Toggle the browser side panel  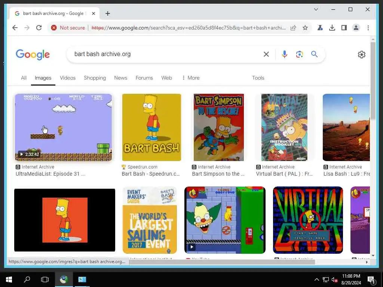344,28
